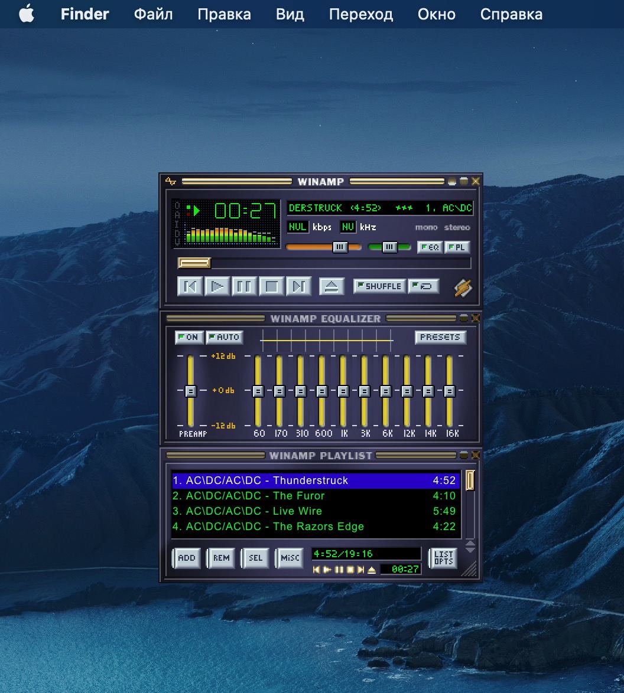The image size is (624, 693).
Task: Select playlist track 2 The Furor
Action: pos(316,496)
